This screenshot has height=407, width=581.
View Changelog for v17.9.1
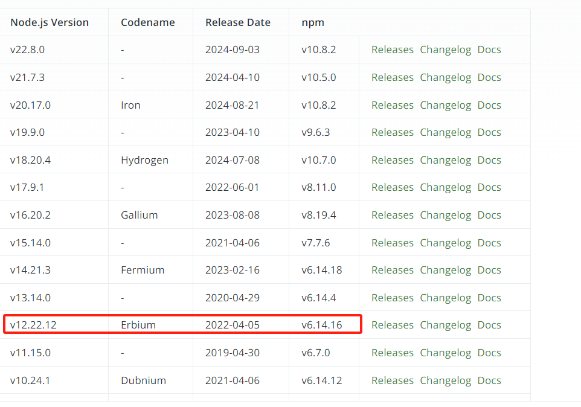445,187
